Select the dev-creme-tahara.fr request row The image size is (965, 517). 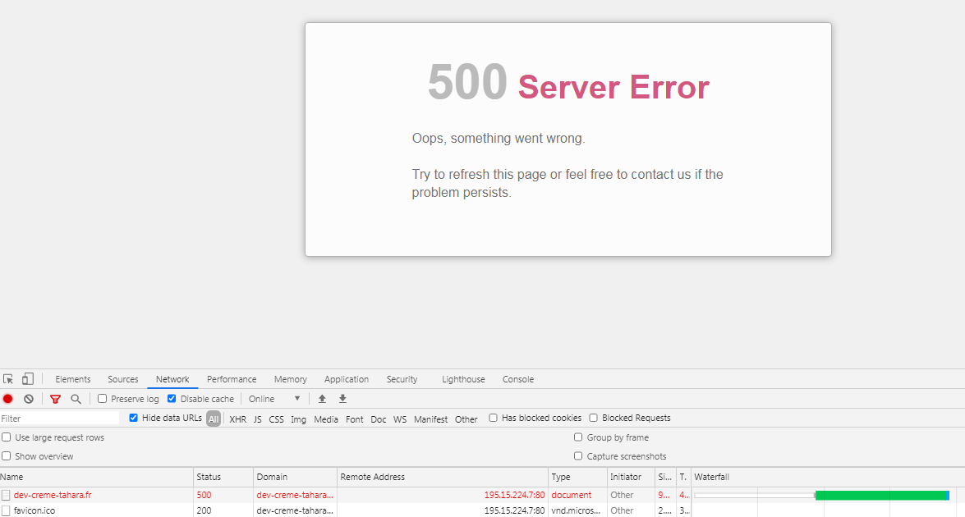pyautogui.click(x=483, y=495)
